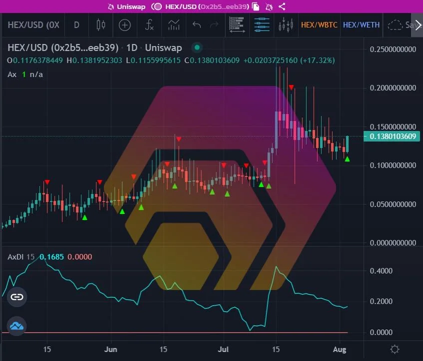The image size is (423, 361).
Task: Redo the last chart action
Action: tap(214, 25)
